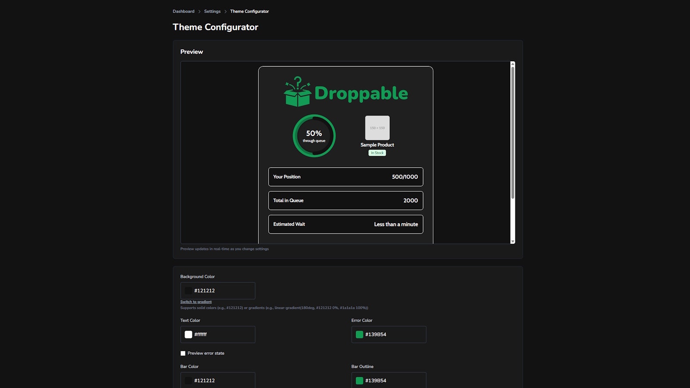This screenshot has height=388, width=690.
Task: Open Settings from the breadcrumb trail
Action: [212, 11]
